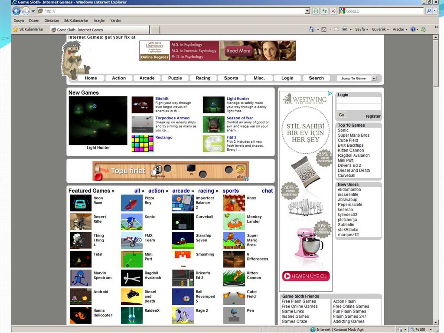444x333 pixels.
Task: Click the Print icon in command bar
Action: click(x=344, y=29)
